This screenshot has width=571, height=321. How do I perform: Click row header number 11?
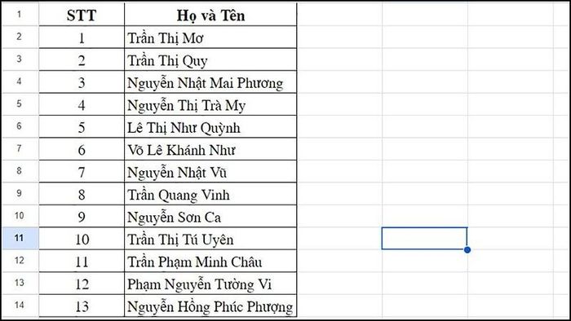pyautogui.click(x=20, y=238)
